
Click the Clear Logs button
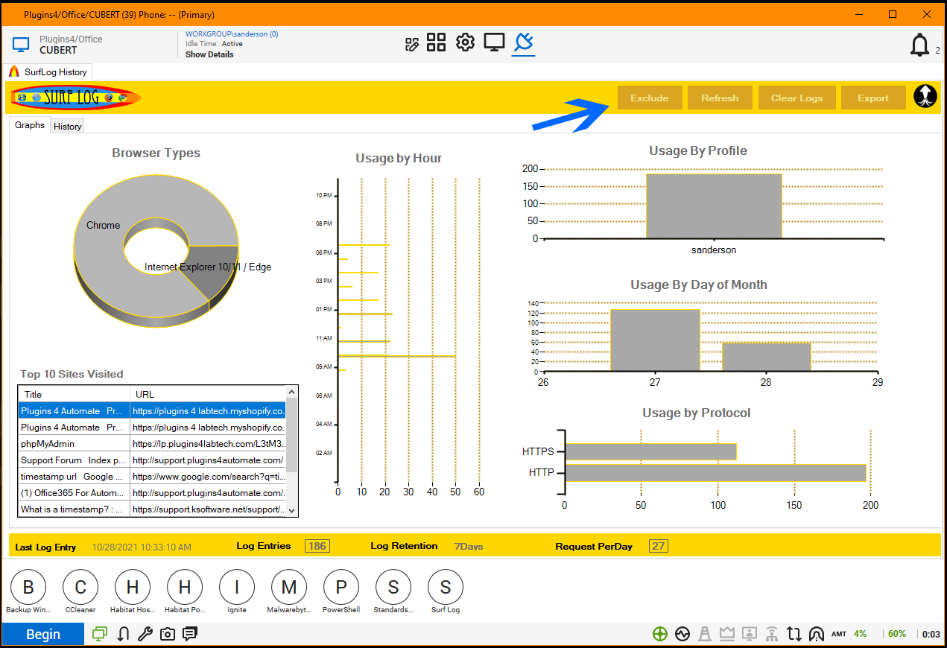click(x=796, y=98)
